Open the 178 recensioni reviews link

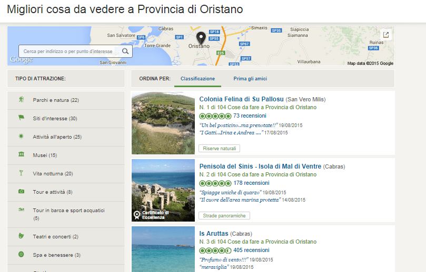coord(251,183)
